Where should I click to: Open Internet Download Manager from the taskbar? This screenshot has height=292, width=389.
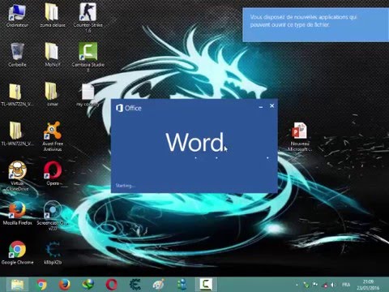tap(88, 285)
